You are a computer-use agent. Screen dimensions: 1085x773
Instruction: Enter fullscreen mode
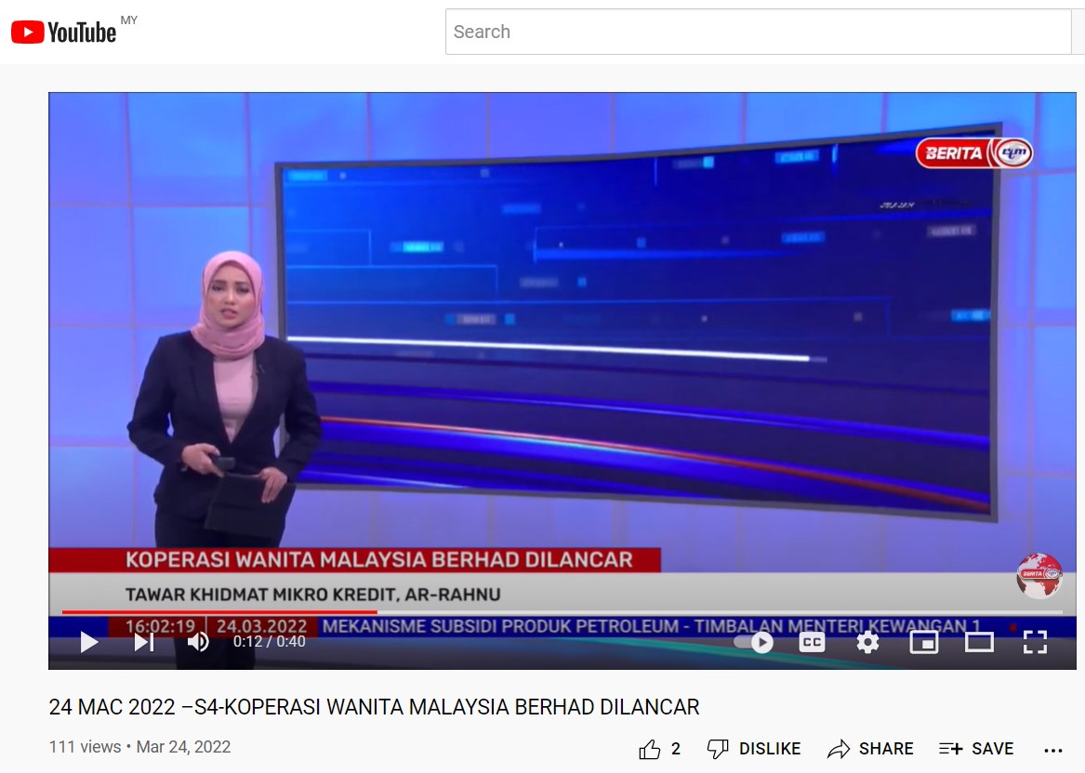(1035, 642)
